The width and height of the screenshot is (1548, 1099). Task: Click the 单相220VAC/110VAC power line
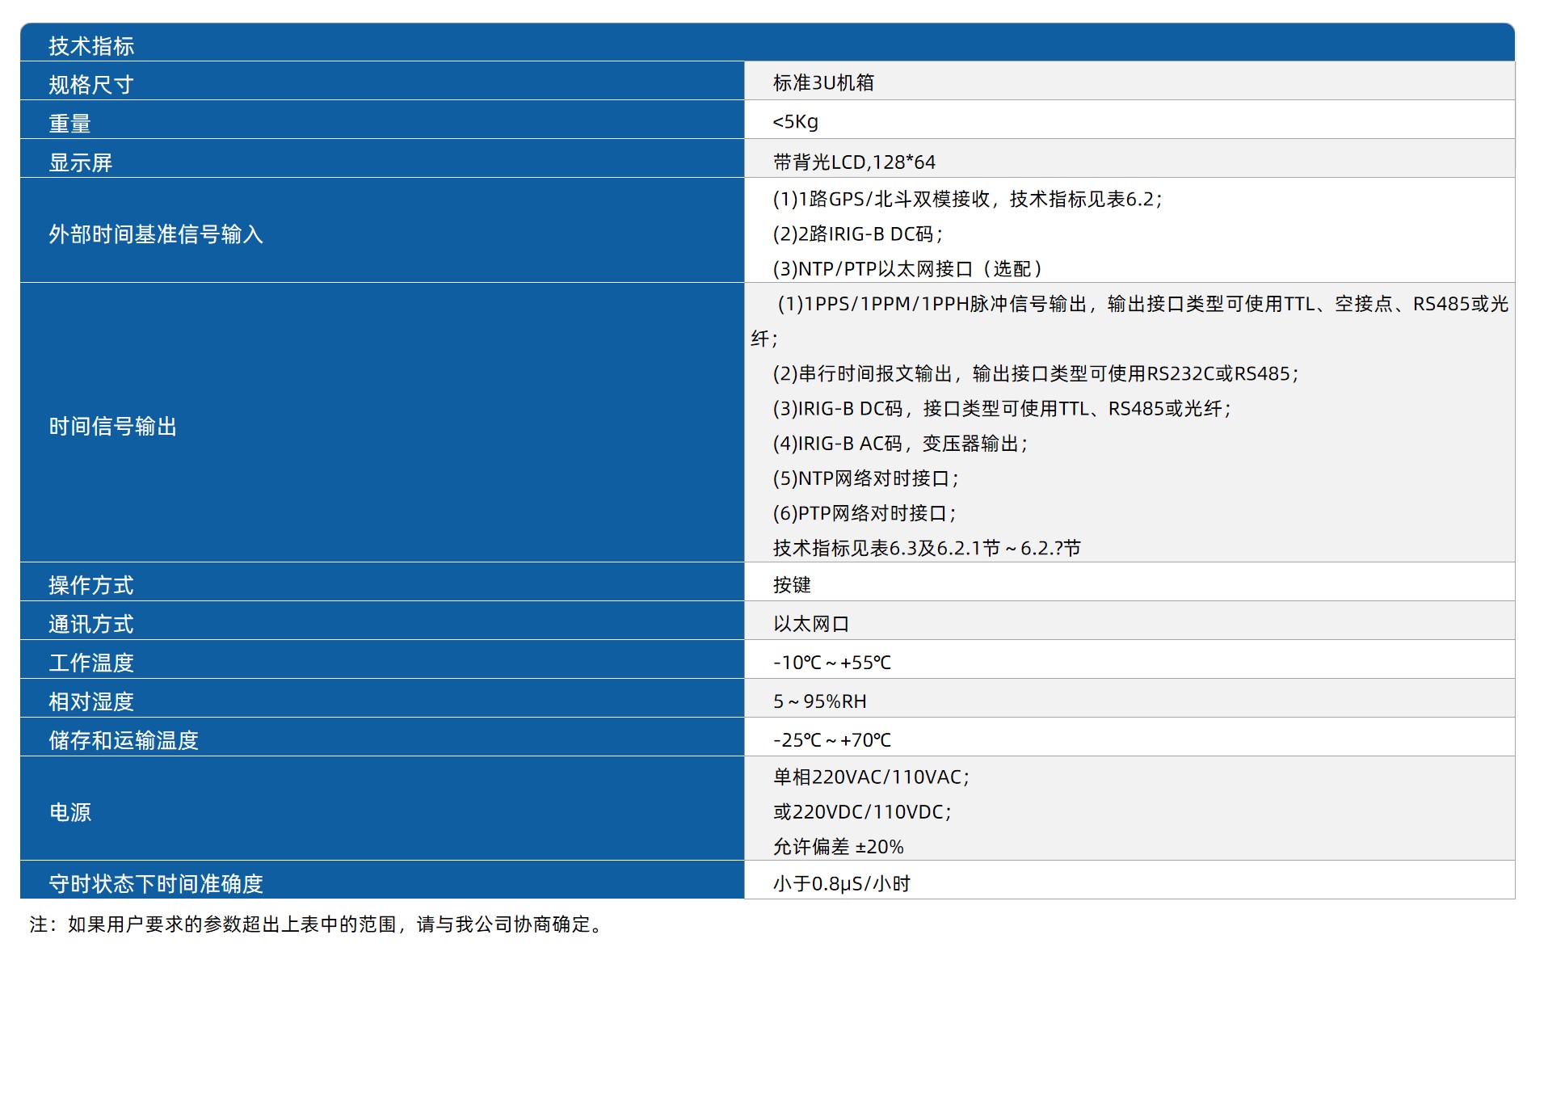(x=871, y=777)
